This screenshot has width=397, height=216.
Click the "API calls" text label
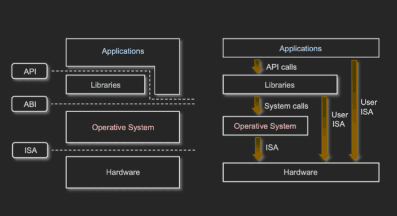[x=281, y=67]
